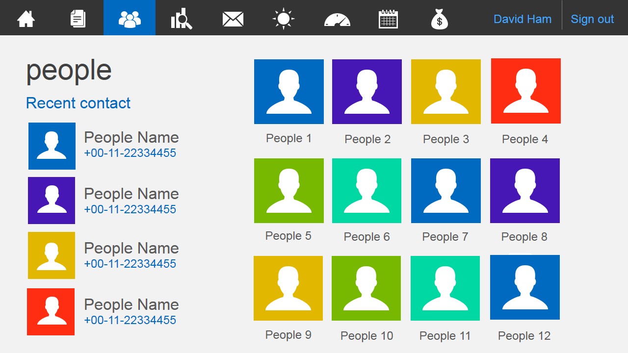Screen dimensions: 628x353
Task: Click the large people page title
Action: pos(69,71)
